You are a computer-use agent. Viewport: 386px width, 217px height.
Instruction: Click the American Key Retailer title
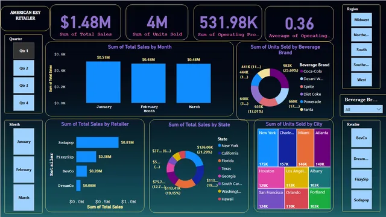pyautogui.click(x=25, y=15)
